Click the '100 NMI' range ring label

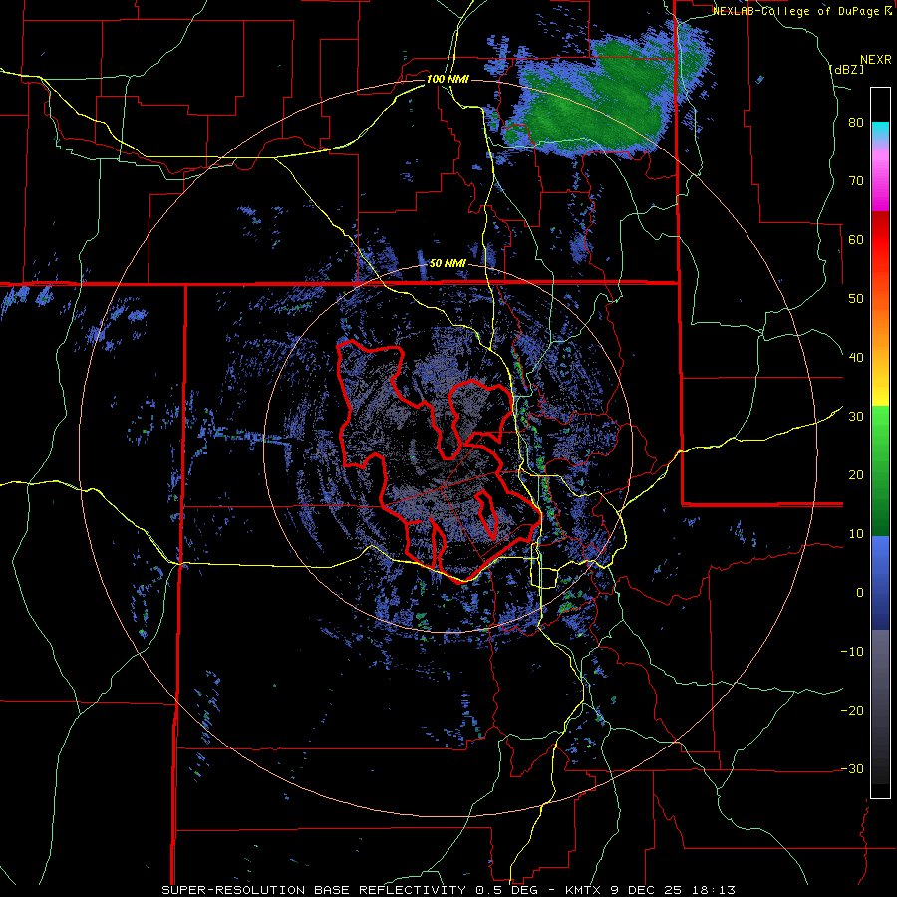coord(448,79)
